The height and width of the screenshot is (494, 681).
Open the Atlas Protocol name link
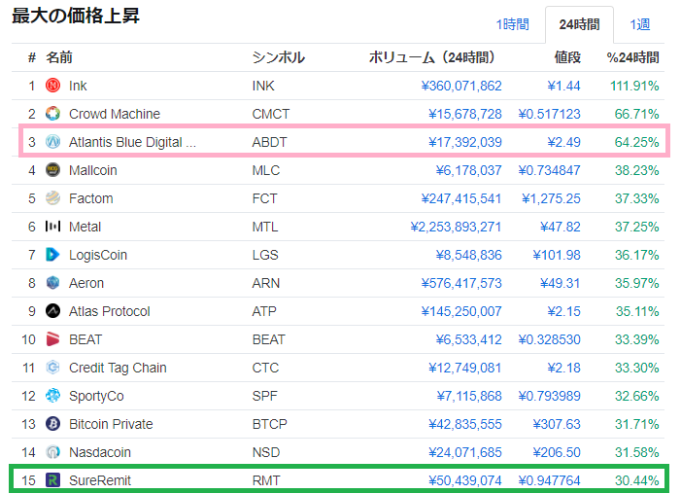point(109,311)
